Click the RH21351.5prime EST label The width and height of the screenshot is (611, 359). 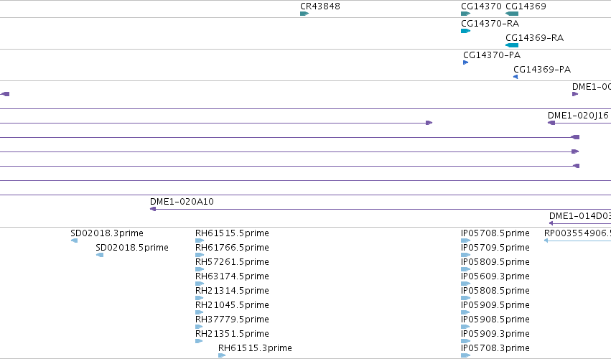[x=232, y=334]
